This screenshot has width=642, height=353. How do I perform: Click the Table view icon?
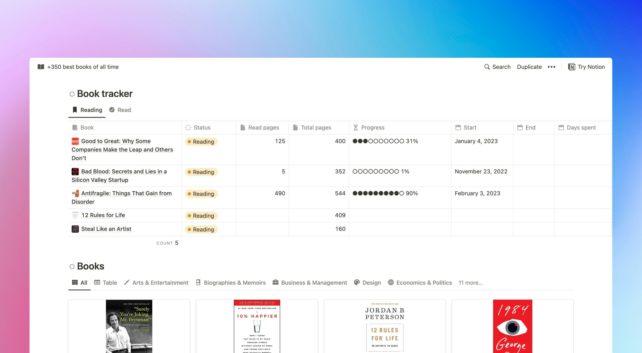97,282
